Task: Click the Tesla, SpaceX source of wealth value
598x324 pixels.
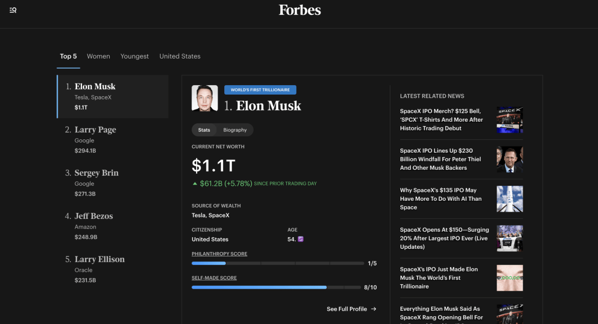Action: (x=210, y=215)
